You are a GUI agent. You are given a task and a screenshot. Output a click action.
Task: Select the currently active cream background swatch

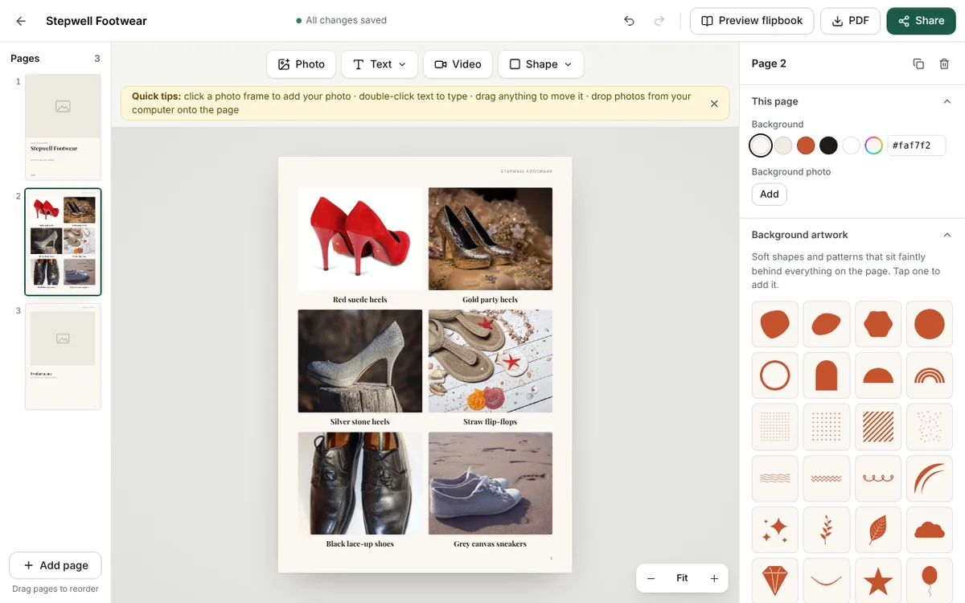click(x=761, y=146)
